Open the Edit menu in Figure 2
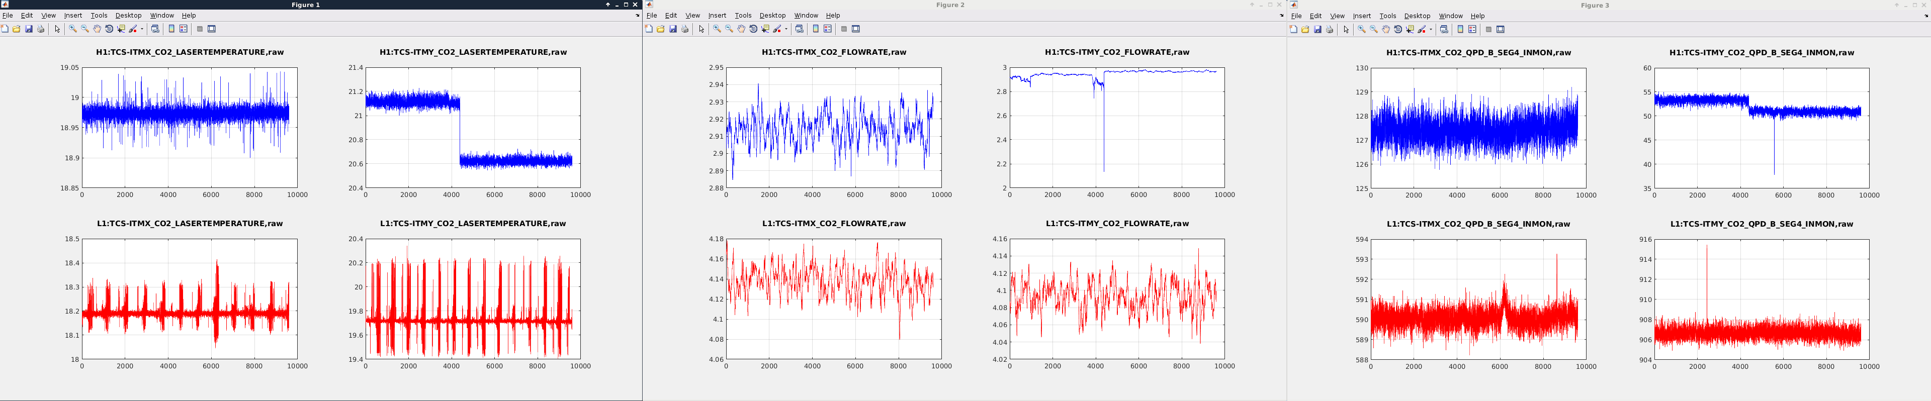 click(x=671, y=16)
